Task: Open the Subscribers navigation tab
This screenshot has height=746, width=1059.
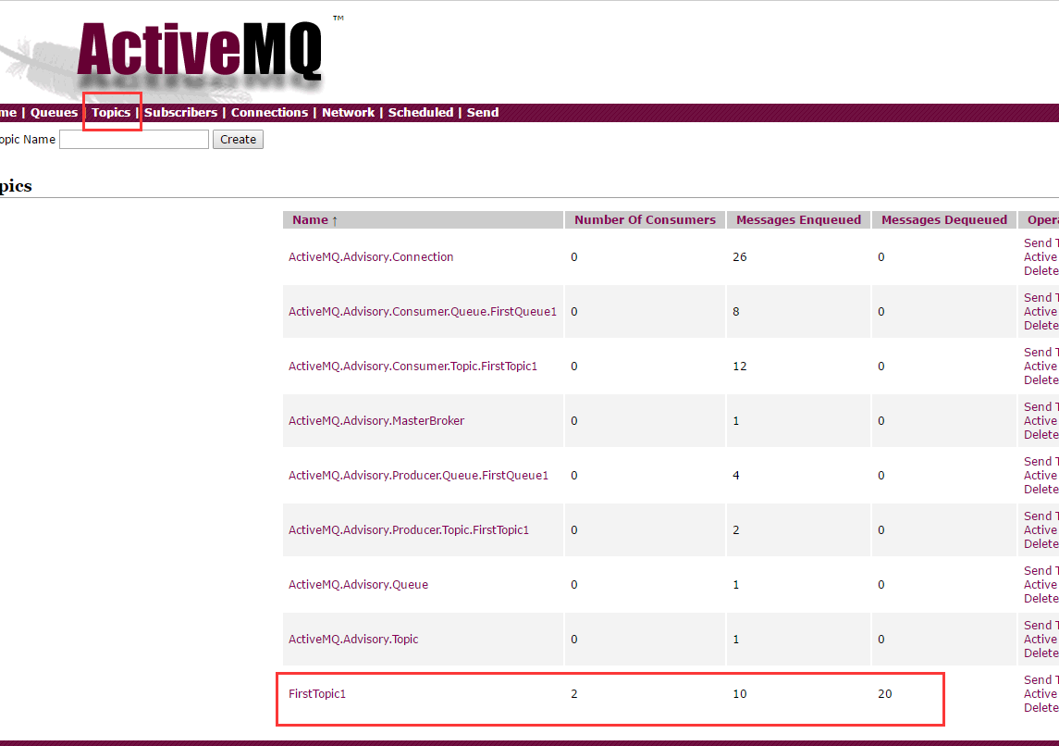Action: click(180, 113)
